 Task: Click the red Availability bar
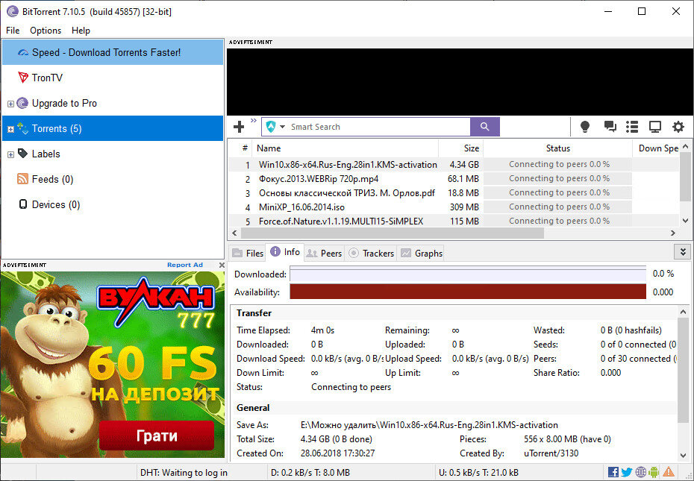click(x=469, y=292)
